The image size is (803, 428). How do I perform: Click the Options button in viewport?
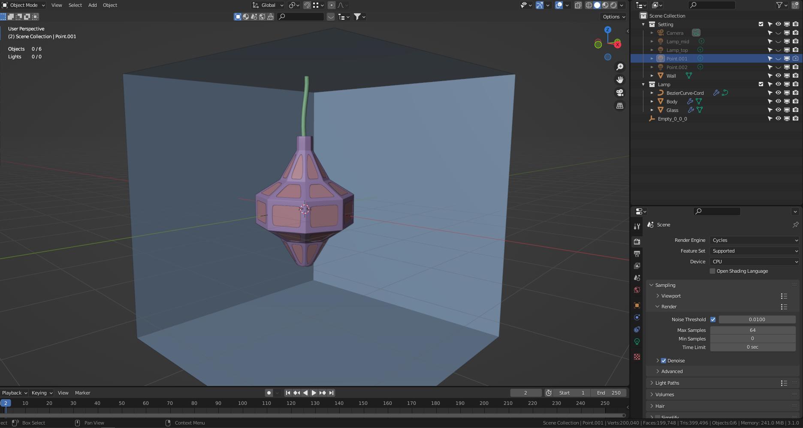point(613,17)
